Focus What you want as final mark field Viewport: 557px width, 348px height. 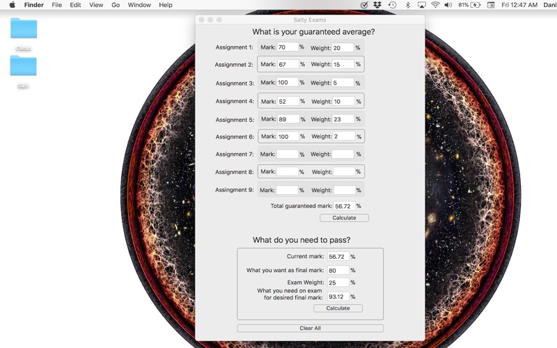tap(338, 270)
